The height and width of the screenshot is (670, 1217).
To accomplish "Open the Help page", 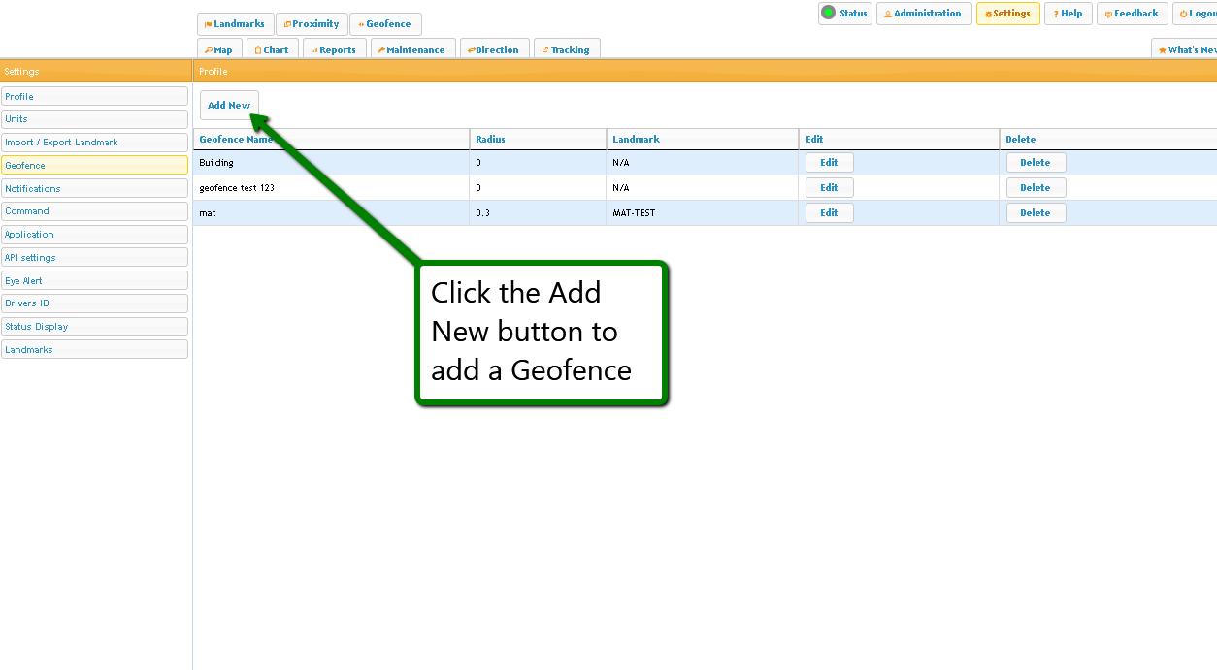I will (1068, 14).
